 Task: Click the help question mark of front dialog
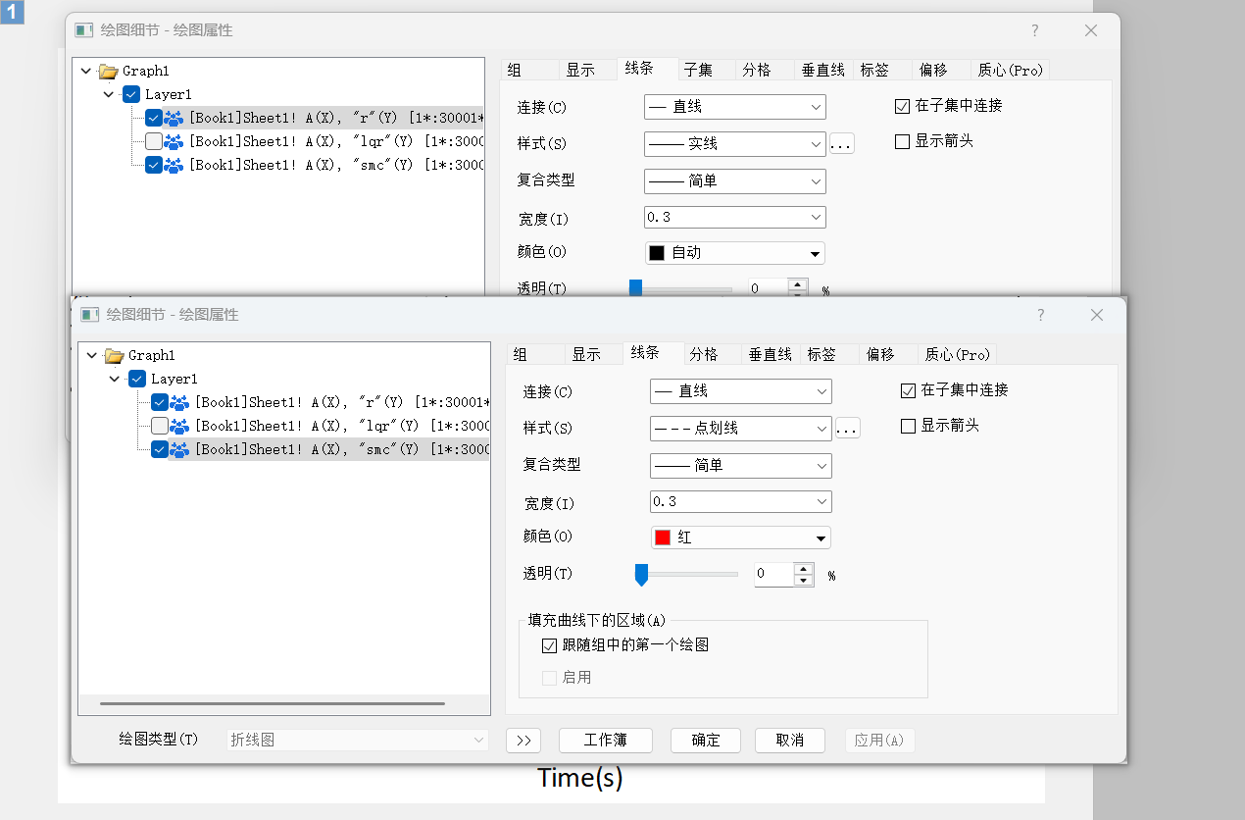coord(1040,315)
